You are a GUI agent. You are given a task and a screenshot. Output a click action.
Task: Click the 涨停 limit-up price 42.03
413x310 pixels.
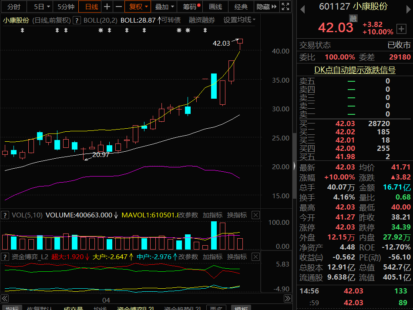tap(345, 227)
